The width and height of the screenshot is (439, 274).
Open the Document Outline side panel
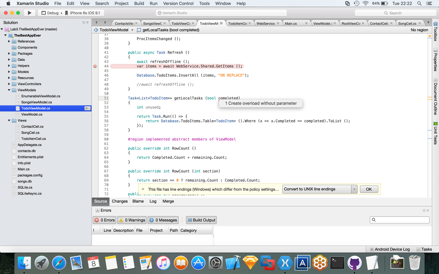pyautogui.click(x=435, y=96)
